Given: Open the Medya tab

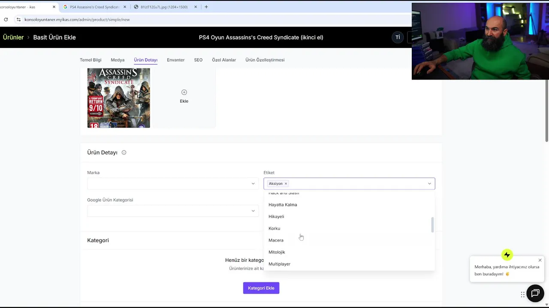Looking at the screenshot, I should 118,60.
